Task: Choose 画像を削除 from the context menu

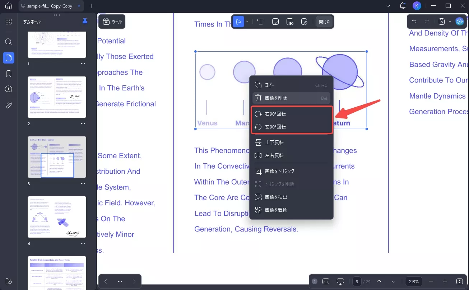Action: click(x=291, y=98)
